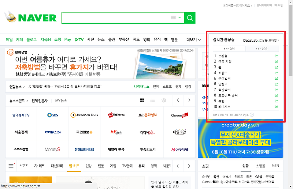
Task: Open the Naver TV play icon link
Action: (79, 39)
